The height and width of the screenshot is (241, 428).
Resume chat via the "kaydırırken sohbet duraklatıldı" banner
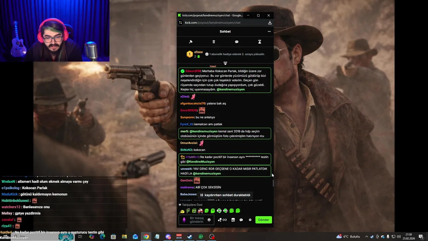[225, 195]
